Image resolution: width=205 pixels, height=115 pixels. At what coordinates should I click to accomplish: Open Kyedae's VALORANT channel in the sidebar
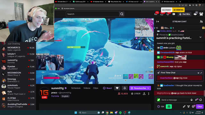(18, 67)
